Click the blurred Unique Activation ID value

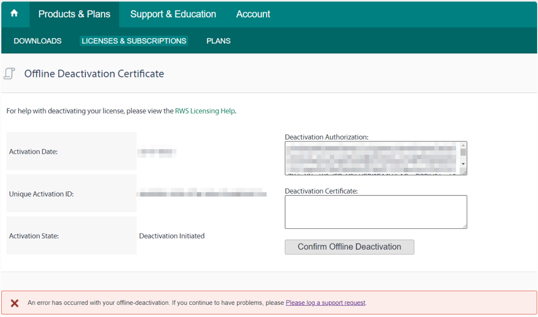tap(201, 194)
